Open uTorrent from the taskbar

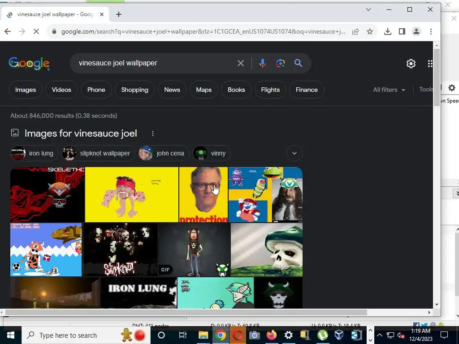[x=323, y=335]
